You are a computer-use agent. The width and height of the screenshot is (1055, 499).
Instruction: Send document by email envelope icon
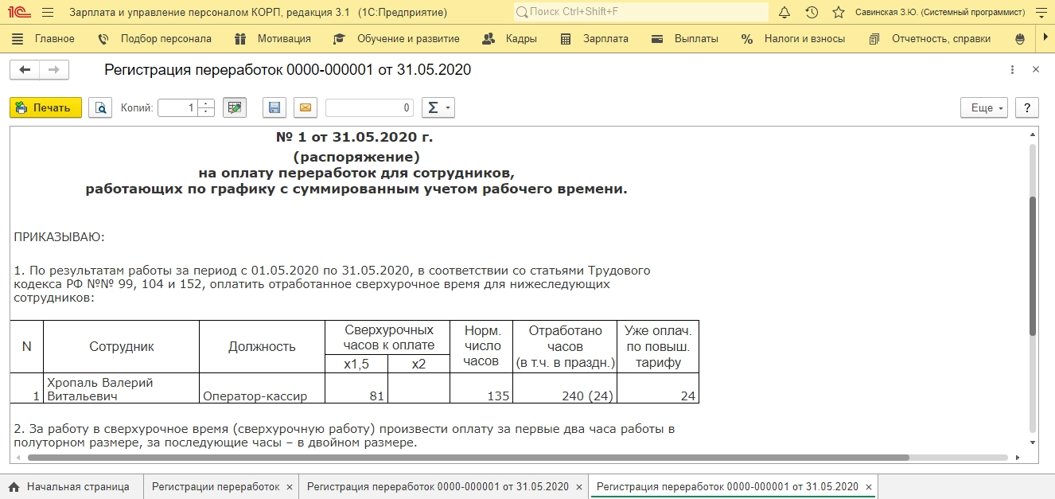pos(305,107)
